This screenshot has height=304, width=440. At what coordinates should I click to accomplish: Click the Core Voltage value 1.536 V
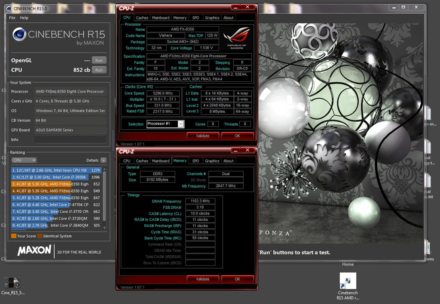pyautogui.click(x=206, y=48)
